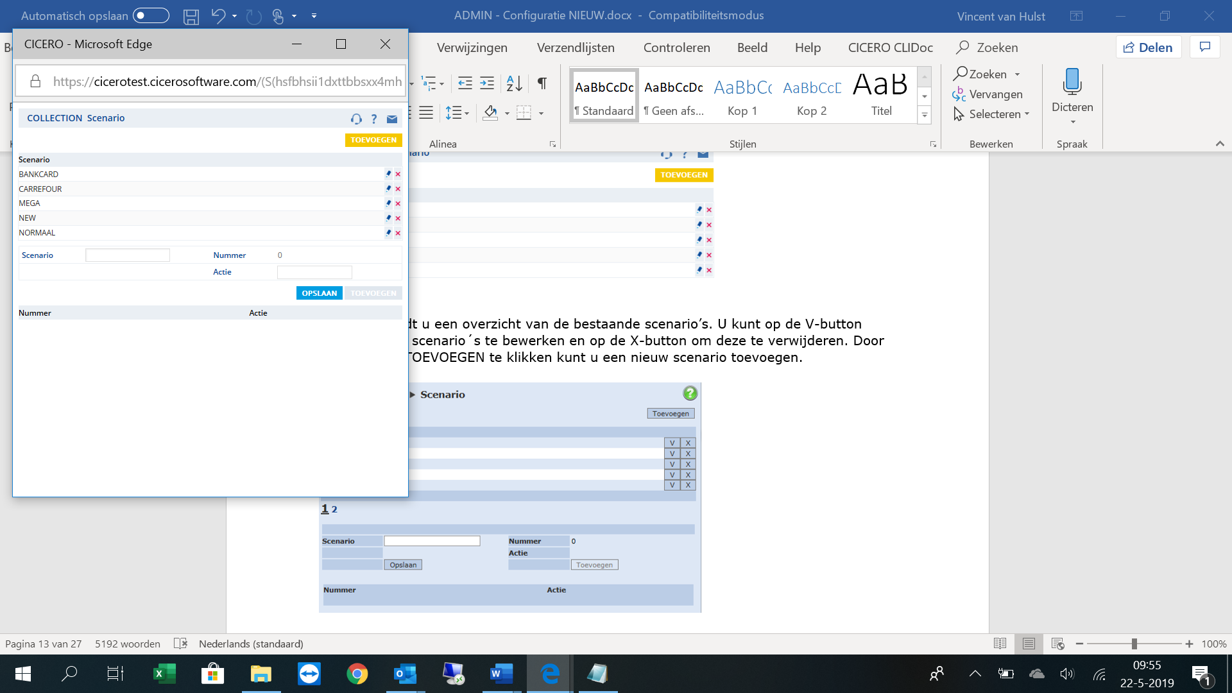
Task: Click the Scenario name input field
Action: point(128,255)
